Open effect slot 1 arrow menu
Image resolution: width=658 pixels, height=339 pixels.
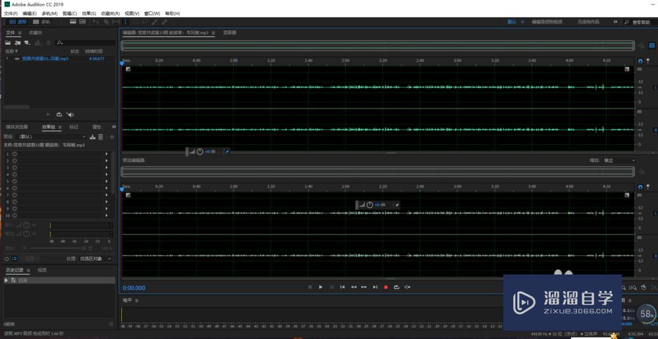tap(107, 154)
